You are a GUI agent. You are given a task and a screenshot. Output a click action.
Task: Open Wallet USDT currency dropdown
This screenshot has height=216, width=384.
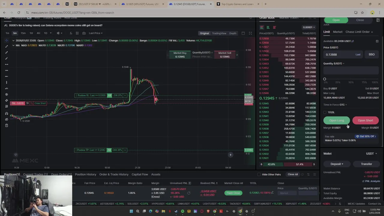(x=371, y=154)
